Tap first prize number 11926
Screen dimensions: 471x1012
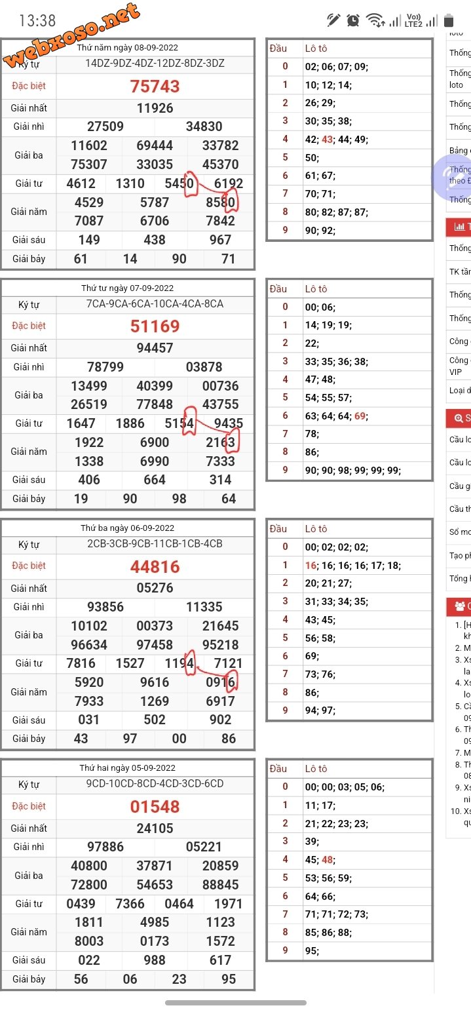coord(155,108)
